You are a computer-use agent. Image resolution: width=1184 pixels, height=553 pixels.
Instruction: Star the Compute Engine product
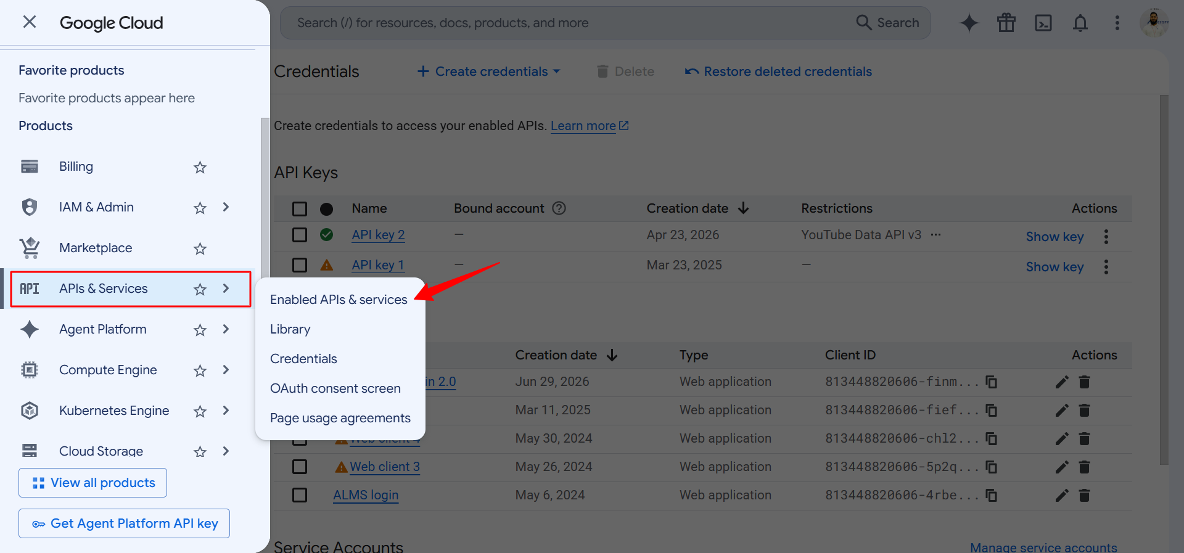pyautogui.click(x=200, y=371)
